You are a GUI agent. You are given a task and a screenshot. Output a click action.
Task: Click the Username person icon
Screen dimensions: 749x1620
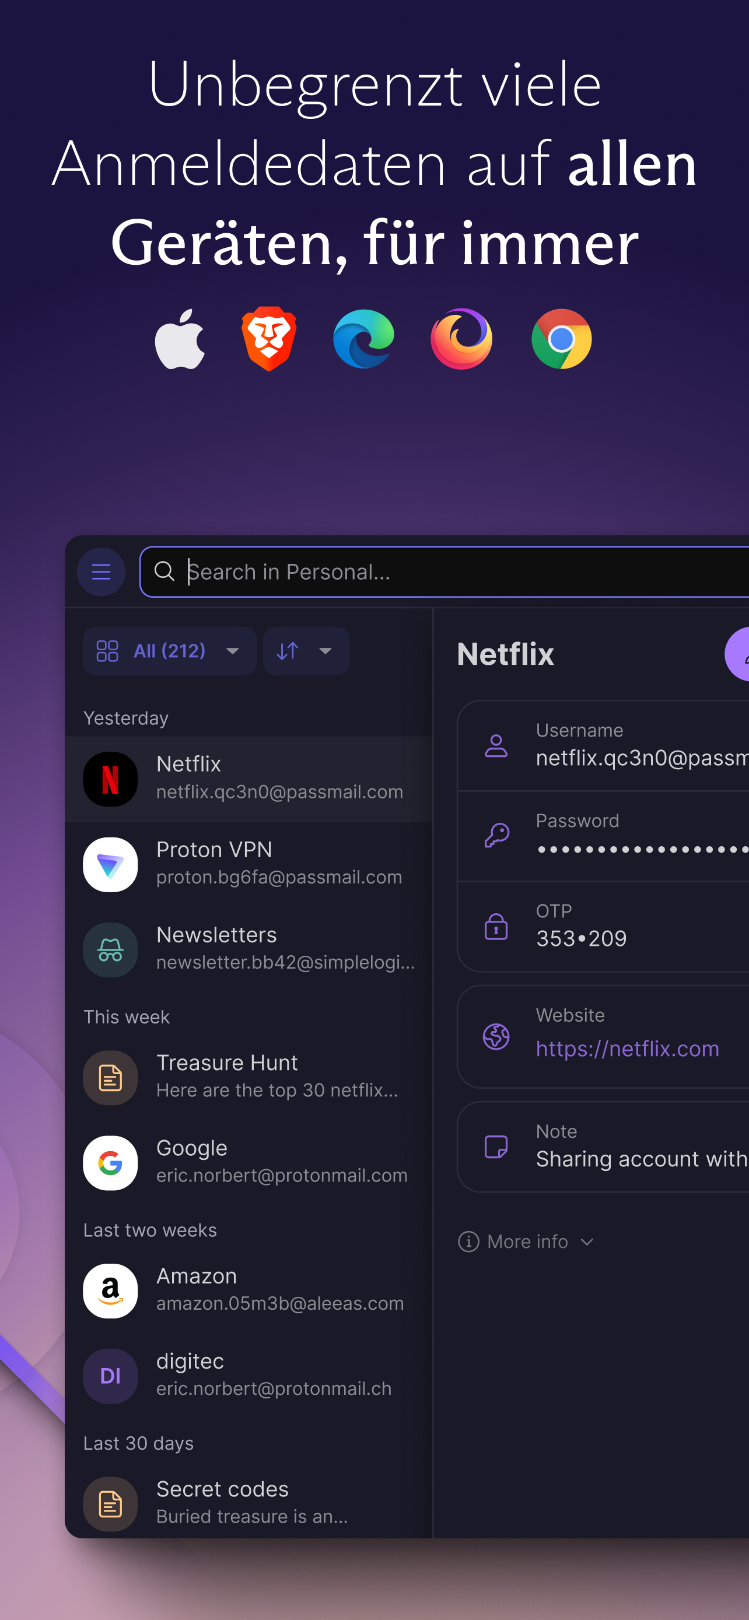pos(496,746)
